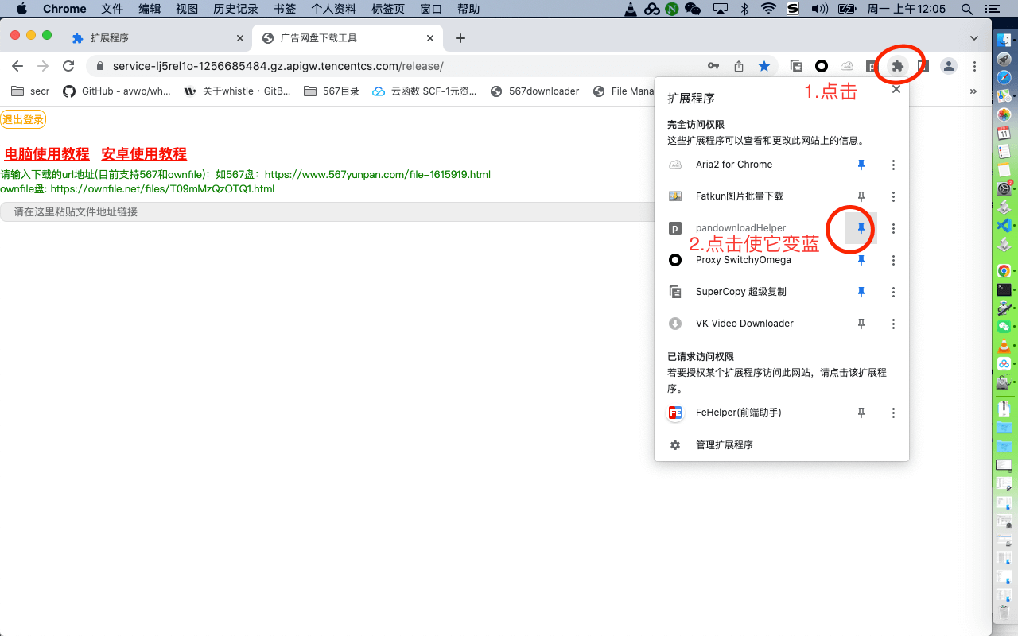The height and width of the screenshot is (636, 1018).
Task: Unpin Aria2 for Chrome from toolbar
Action: coord(861,165)
